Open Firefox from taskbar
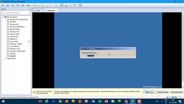 (x=66, y=101)
